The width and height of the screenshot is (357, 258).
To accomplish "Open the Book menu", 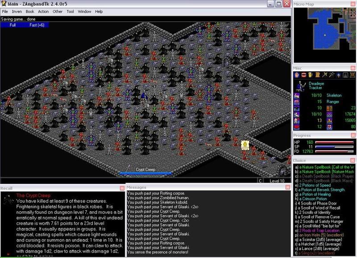I will (30, 12).
